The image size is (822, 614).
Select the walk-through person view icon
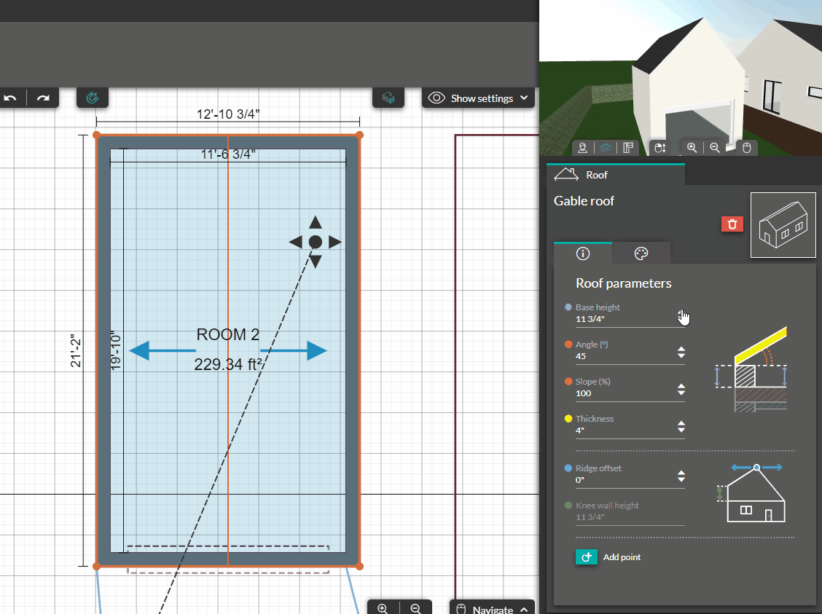pos(583,147)
